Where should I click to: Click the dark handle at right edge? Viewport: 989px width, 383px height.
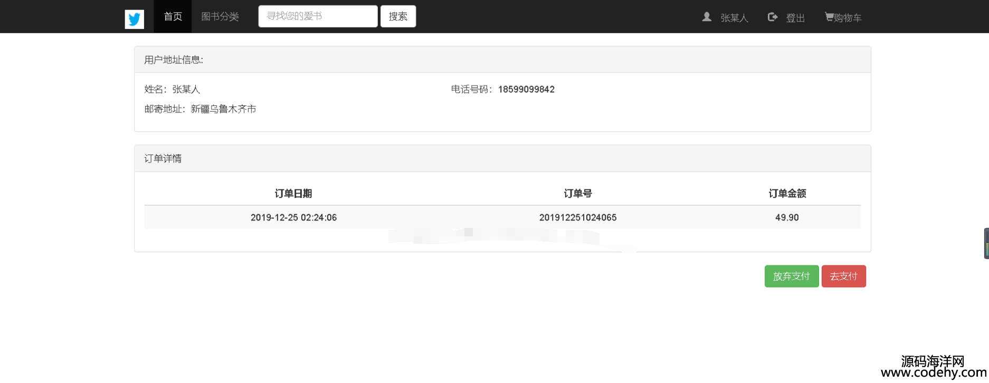click(986, 243)
